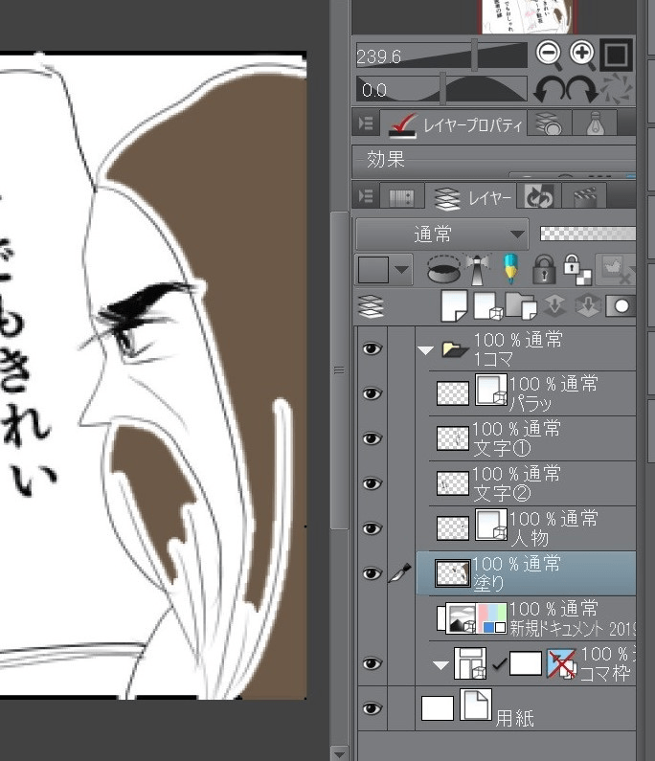Open the layer panel menu icon
Screen dimensions: 655x761
365,196
